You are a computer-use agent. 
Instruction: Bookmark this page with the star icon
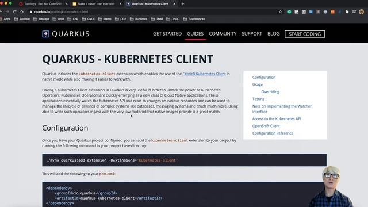pyautogui.click(x=280, y=11)
